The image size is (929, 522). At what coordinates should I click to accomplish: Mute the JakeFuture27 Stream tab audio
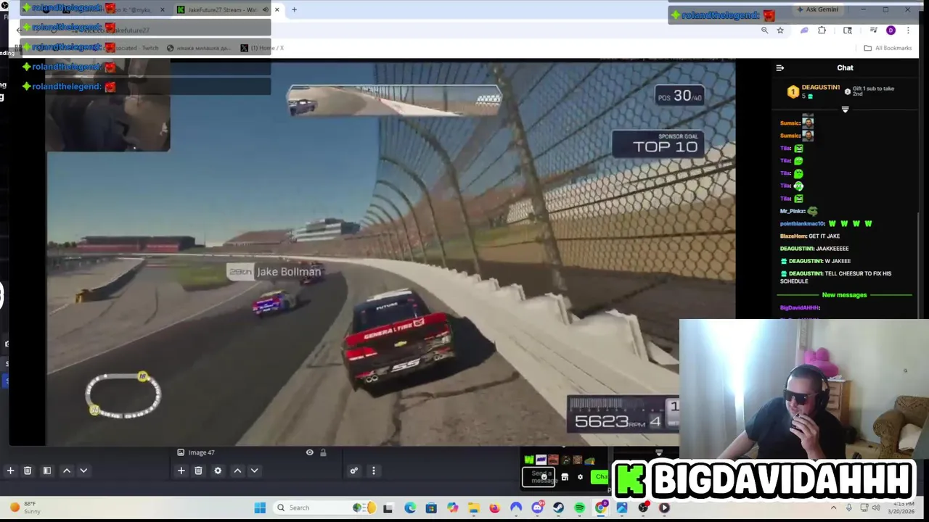pos(265,9)
